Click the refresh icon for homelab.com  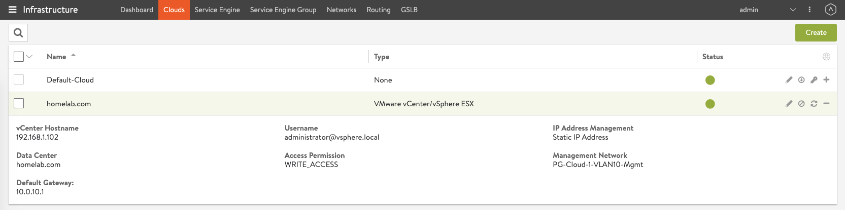pyautogui.click(x=814, y=104)
